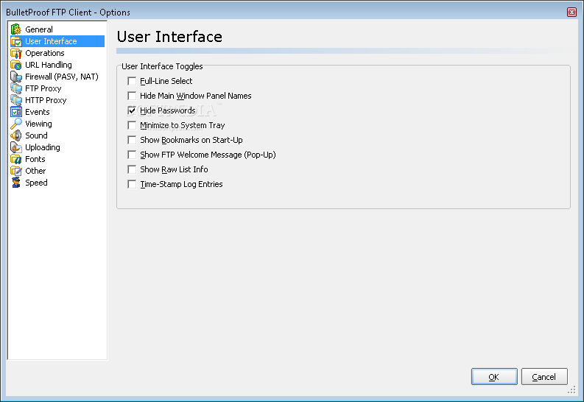Screen dimensions: 584x402
Task: Go to the Fonts settings page
Action: point(35,159)
